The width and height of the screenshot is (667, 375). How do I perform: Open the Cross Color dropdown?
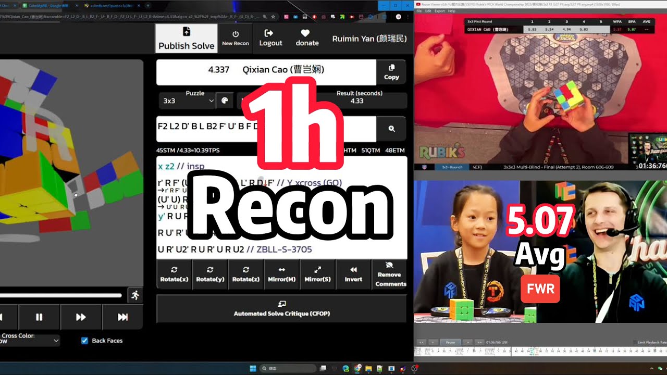point(30,341)
